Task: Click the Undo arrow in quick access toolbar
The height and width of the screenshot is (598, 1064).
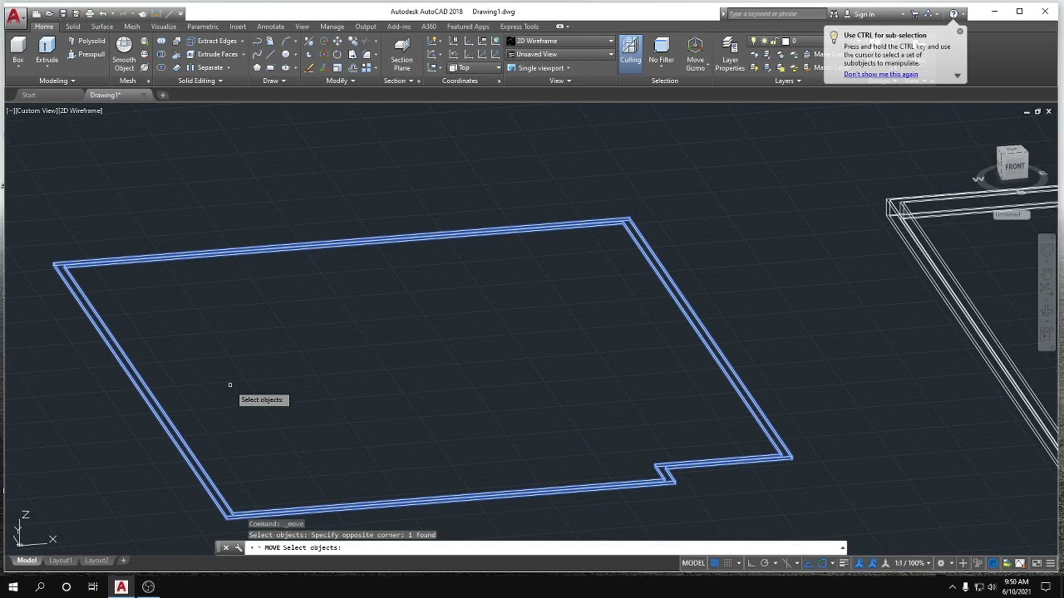Action: click(103, 13)
